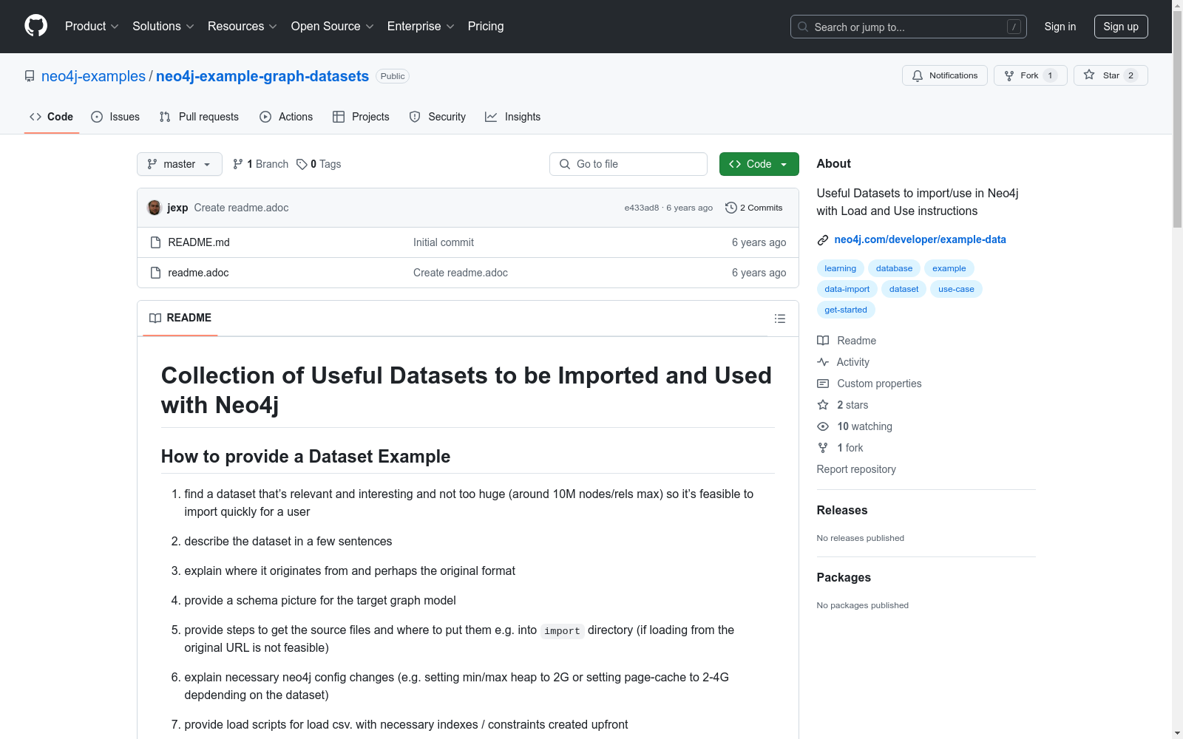Switch to the Actions tab
Screen dimensions: 1183x739
click(286, 117)
